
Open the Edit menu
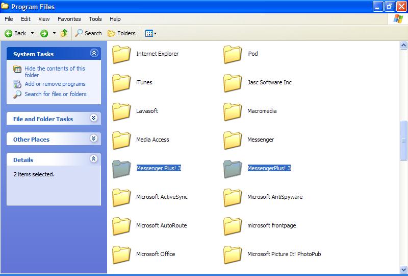(x=25, y=19)
